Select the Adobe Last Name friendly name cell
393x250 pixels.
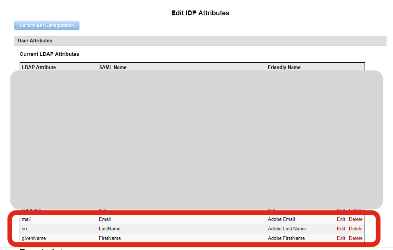287,228
